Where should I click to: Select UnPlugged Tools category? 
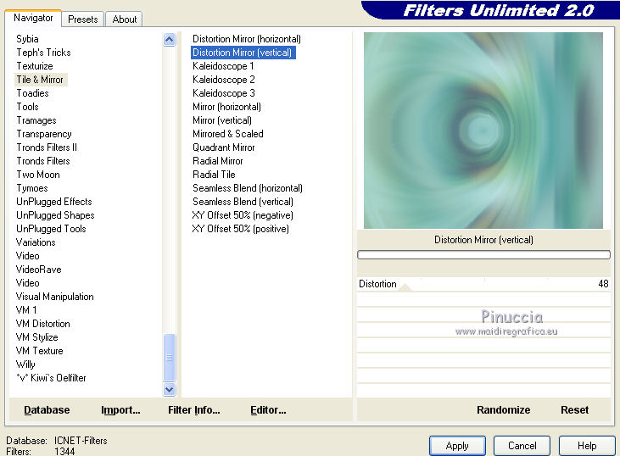tap(51, 229)
